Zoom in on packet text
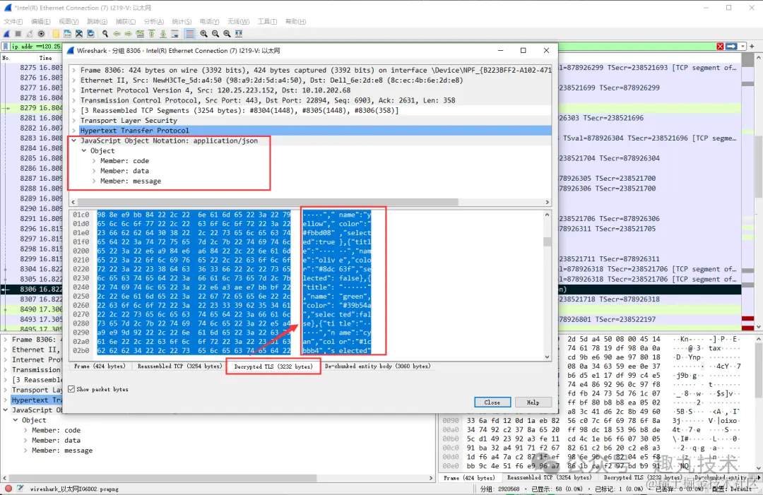The image size is (763, 495). pyautogui.click(x=204, y=34)
